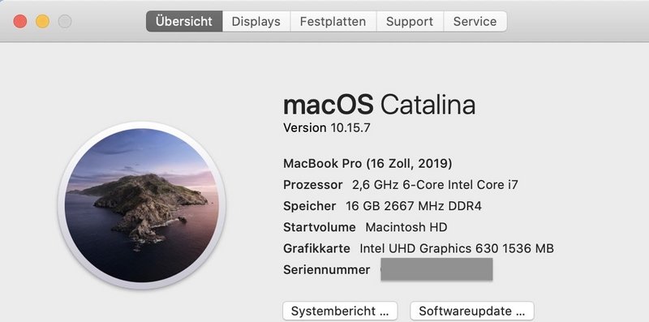Click the greyed-out serial number field

pos(436,269)
